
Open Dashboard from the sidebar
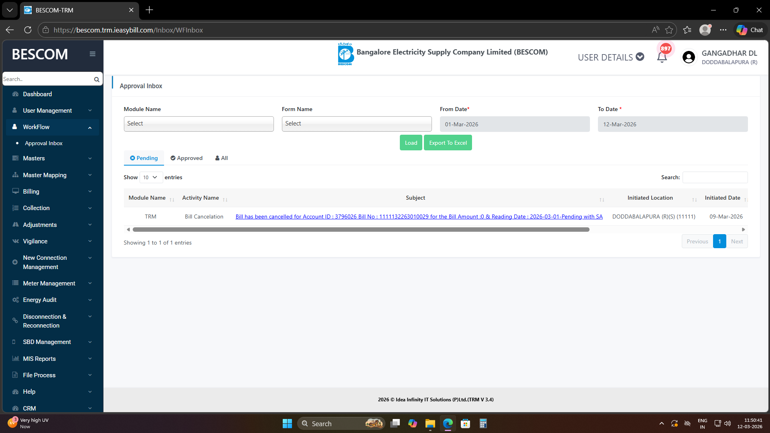pyautogui.click(x=37, y=94)
